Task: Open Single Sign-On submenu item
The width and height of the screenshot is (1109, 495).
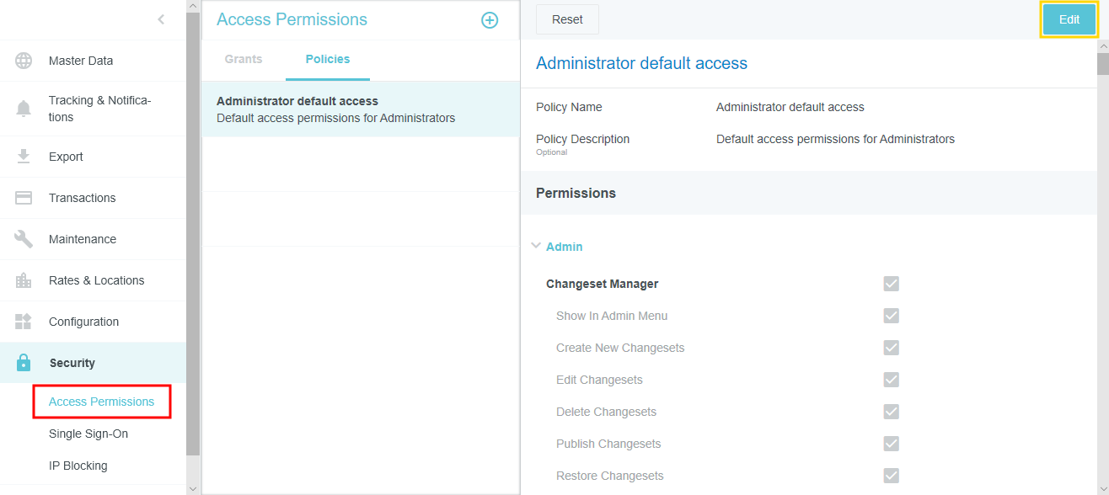Action: tap(88, 434)
